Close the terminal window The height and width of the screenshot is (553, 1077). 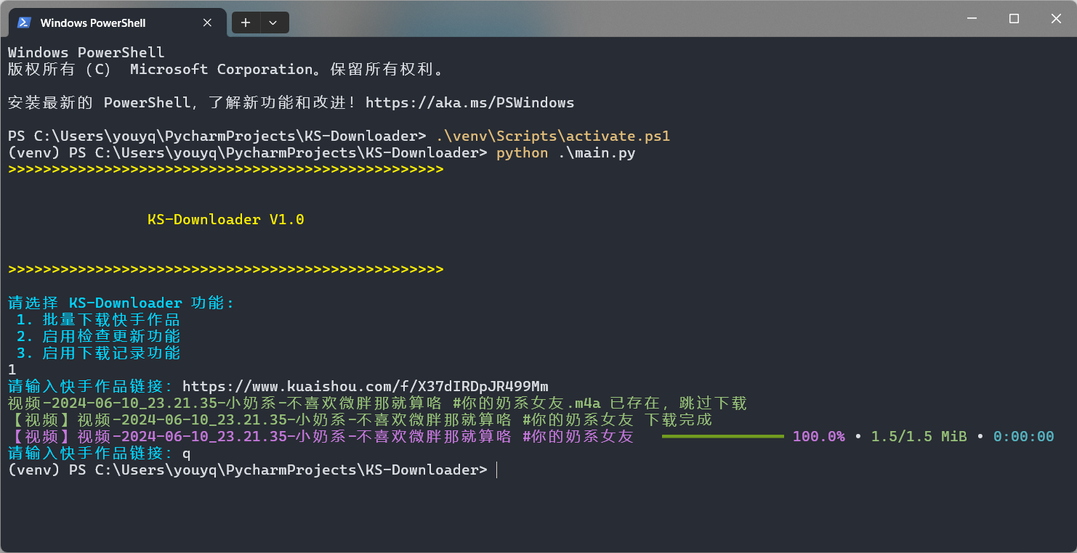(1056, 19)
